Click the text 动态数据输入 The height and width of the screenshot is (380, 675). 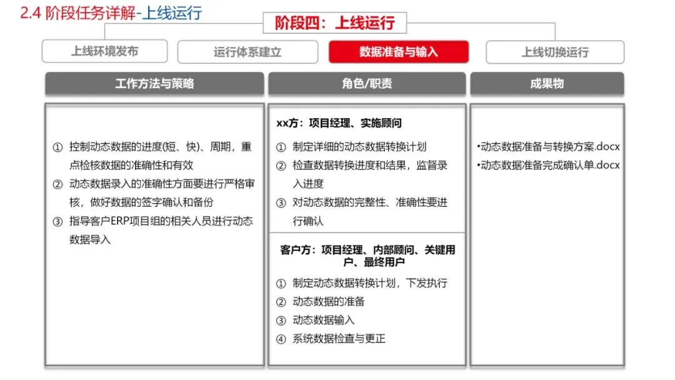(323, 320)
